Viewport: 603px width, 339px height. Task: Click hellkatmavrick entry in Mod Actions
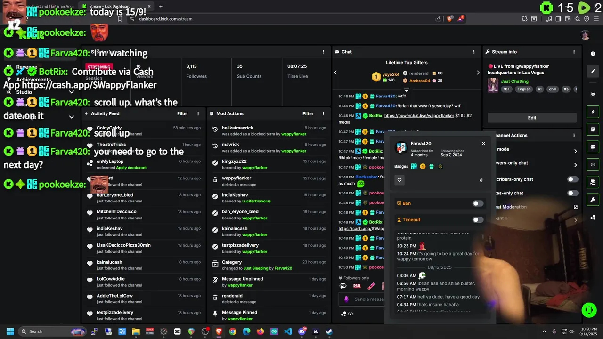click(269, 131)
